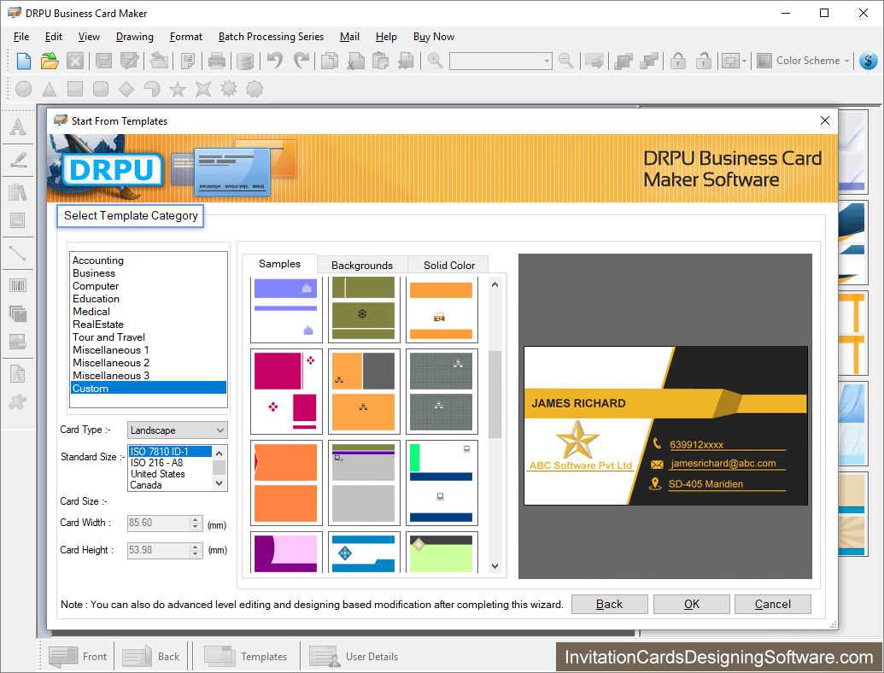Click the Card Width input field

(x=159, y=523)
